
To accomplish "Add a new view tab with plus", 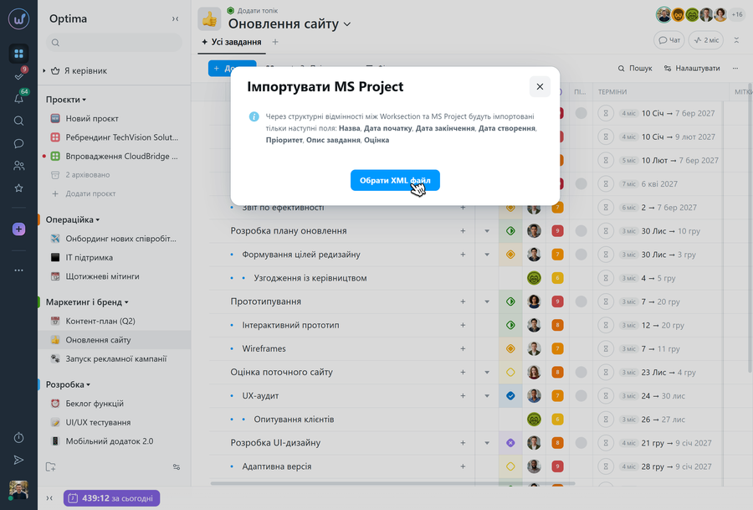I will [x=275, y=42].
